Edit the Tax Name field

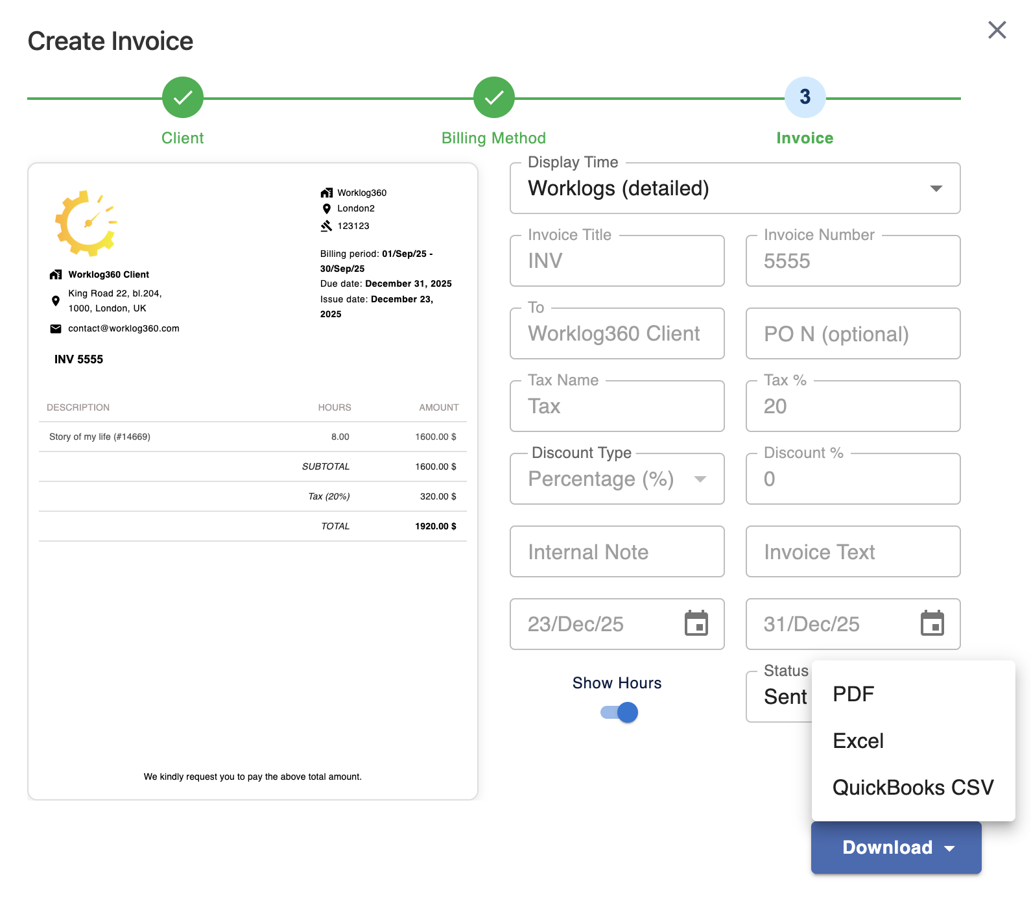617,406
